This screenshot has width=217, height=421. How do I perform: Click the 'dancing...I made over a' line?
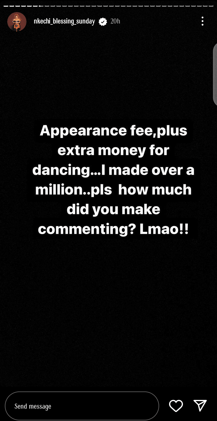(113, 170)
